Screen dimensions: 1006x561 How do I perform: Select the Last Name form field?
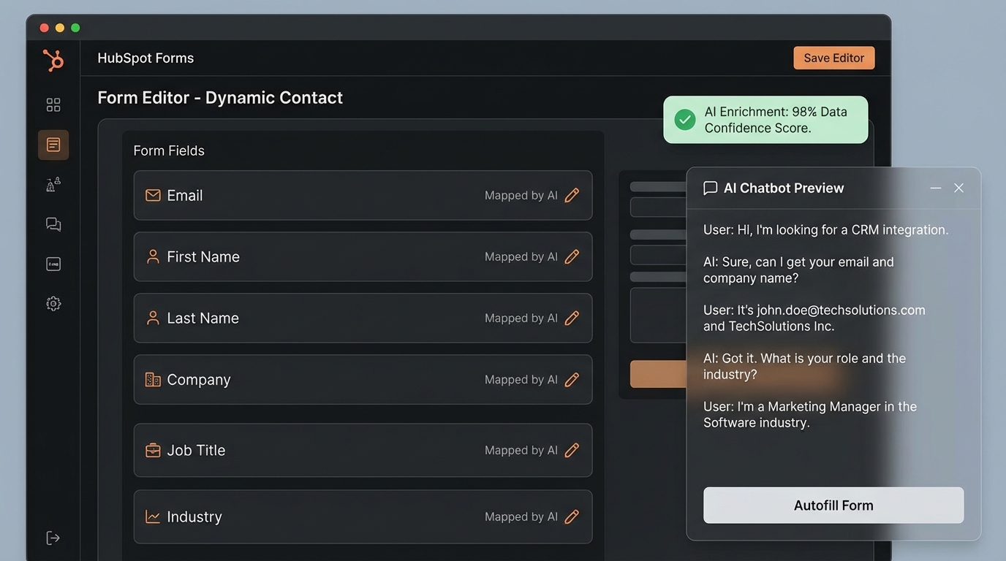point(363,318)
